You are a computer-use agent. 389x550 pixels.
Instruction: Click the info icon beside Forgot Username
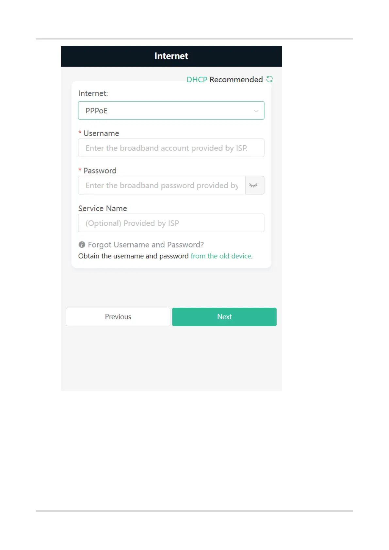(x=82, y=245)
